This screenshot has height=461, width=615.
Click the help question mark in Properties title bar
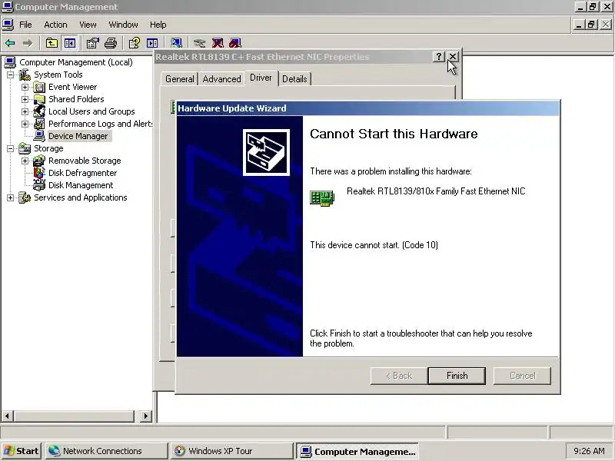[x=438, y=57]
